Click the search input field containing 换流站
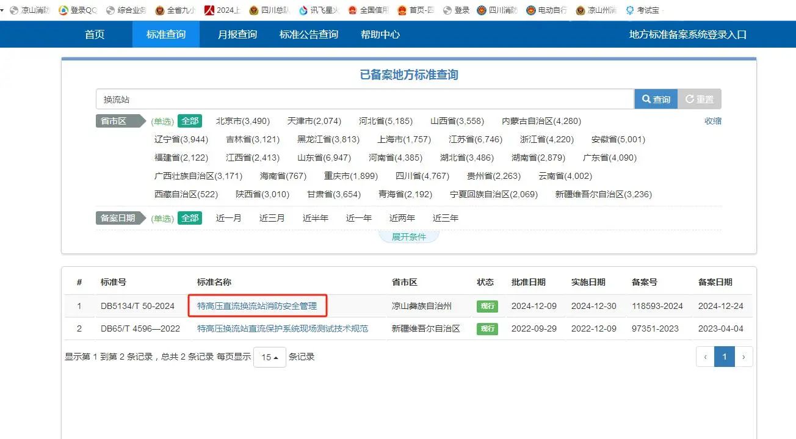Viewport: 796px width, 439px height. (x=364, y=100)
